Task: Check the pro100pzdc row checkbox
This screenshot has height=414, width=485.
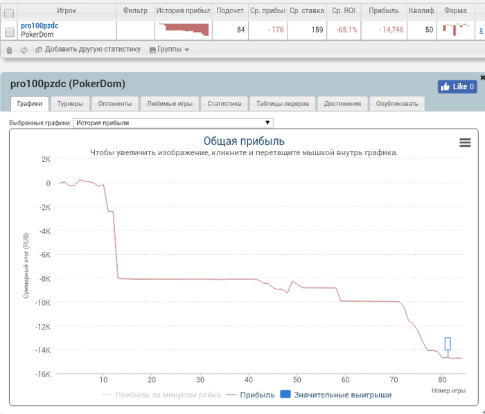Action: point(10,32)
